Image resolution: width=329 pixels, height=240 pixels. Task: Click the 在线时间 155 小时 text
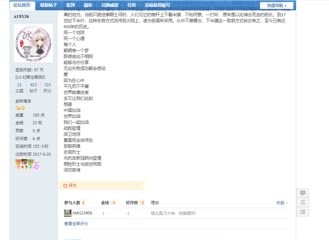[x=32, y=146]
